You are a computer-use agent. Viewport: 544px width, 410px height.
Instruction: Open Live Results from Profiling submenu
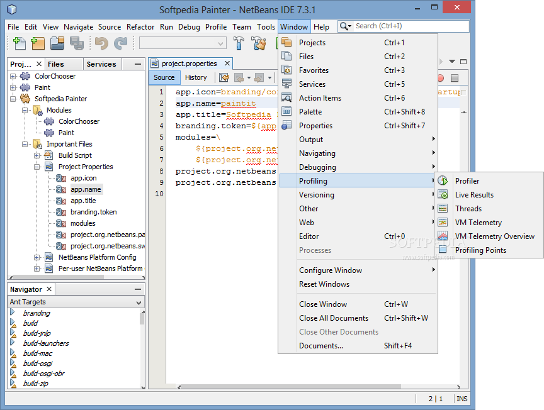[x=489, y=195]
